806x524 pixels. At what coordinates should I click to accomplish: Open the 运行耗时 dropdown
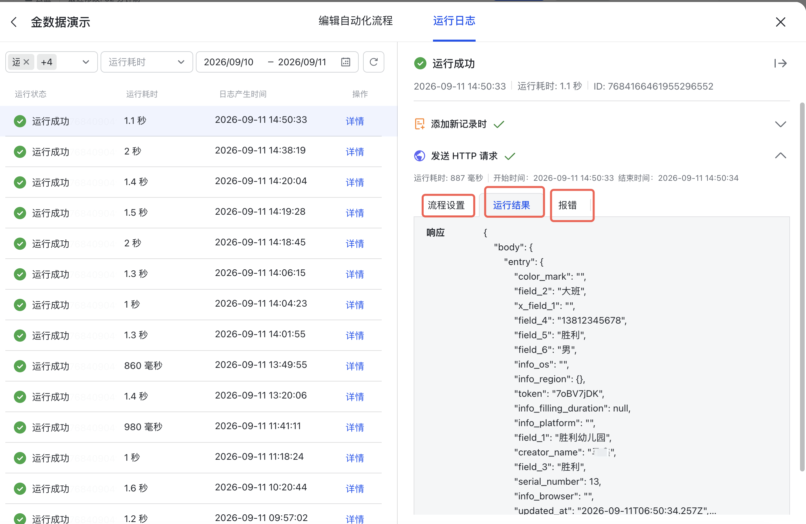(x=147, y=62)
